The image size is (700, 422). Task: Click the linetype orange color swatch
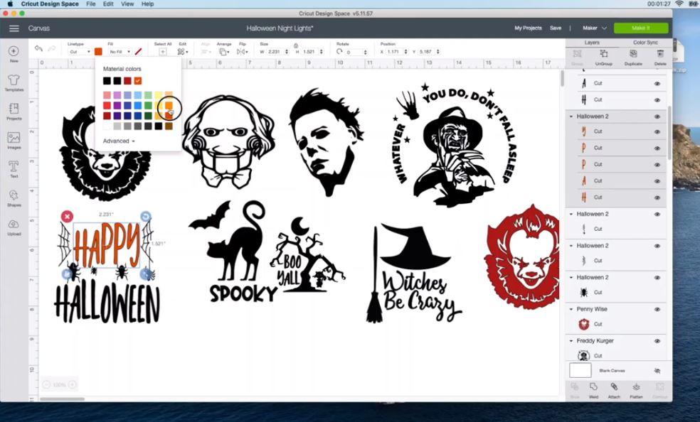click(98, 52)
